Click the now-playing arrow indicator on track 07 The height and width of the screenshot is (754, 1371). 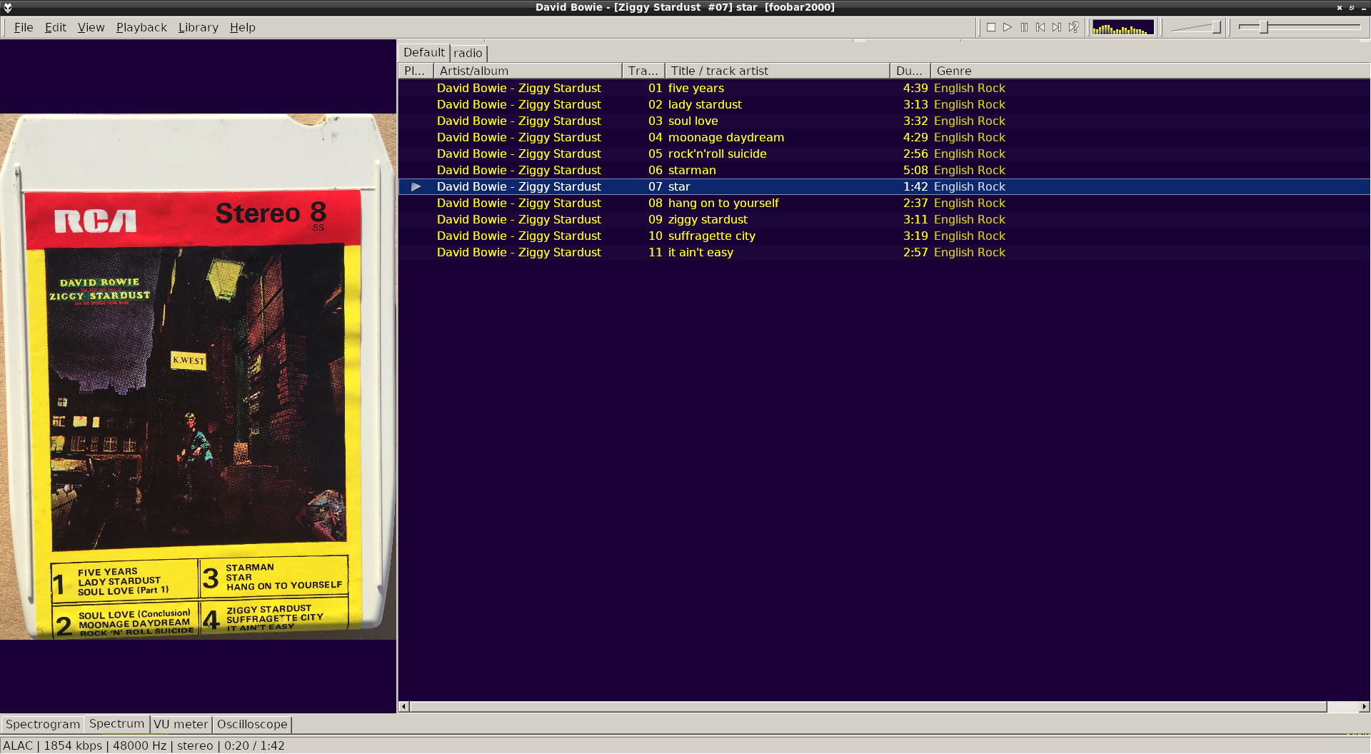point(416,186)
